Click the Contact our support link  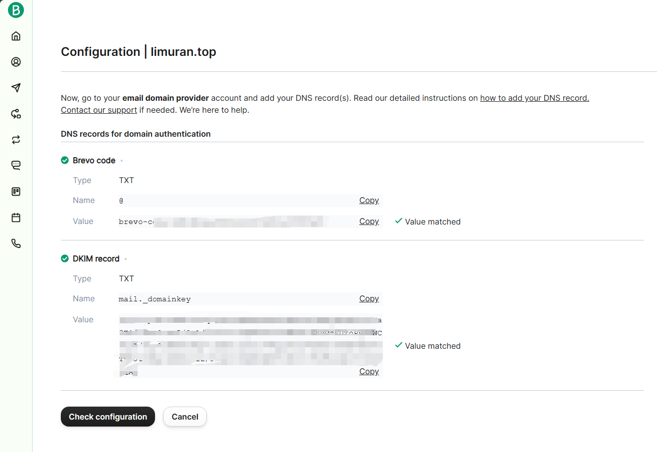pyautogui.click(x=99, y=110)
